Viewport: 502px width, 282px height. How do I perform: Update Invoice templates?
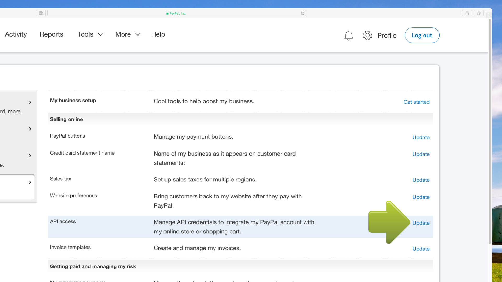(421, 249)
